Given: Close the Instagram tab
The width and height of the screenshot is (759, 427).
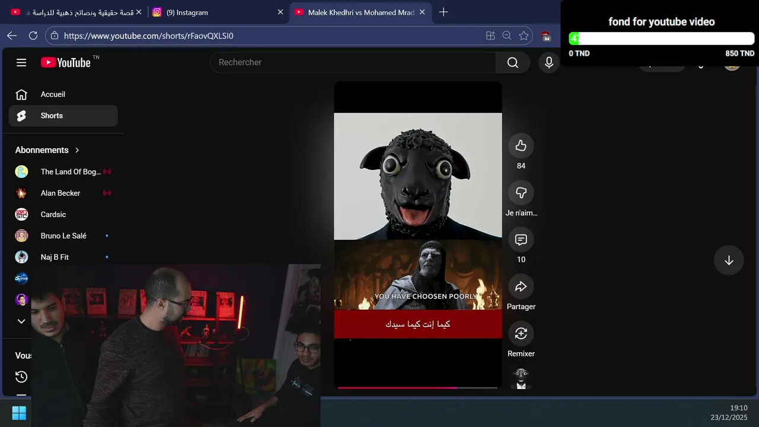Looking at the screenshot, I should (280, 12).
